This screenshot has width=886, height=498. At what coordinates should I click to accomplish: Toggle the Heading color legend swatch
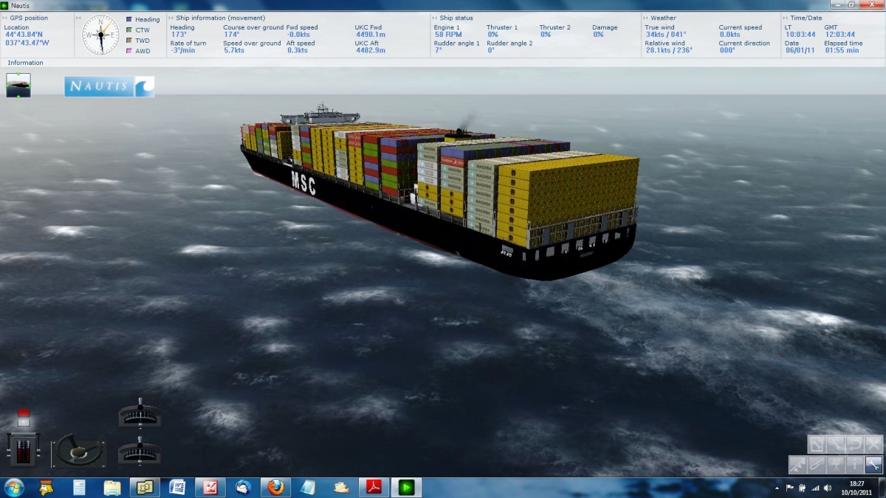tap(129, 20)
